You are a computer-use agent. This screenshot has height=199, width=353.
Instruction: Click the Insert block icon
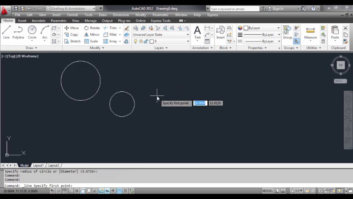pyautogui.click(x=220, y=33)
